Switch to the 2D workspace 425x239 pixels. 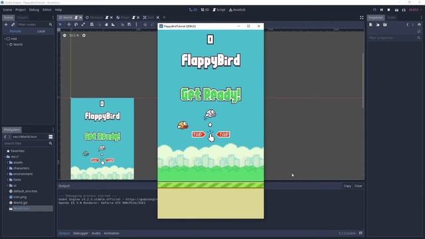point(193,10)
